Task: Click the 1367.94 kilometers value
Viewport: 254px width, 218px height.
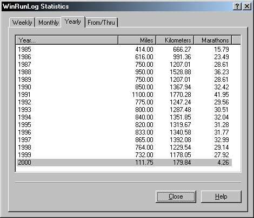Action: tap(181, 87)
